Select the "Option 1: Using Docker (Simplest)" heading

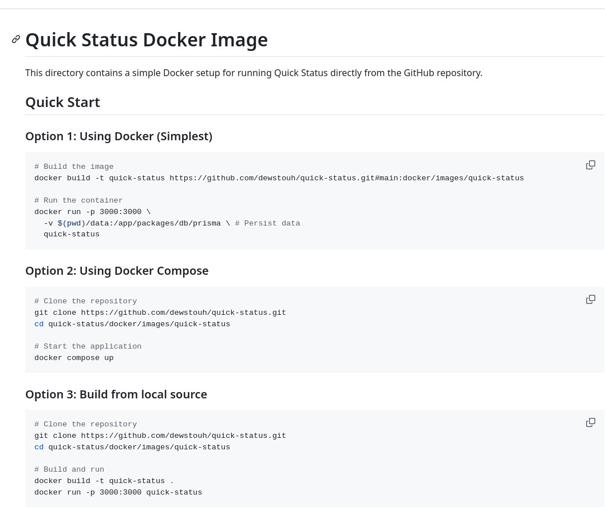(x=119, y=137)
